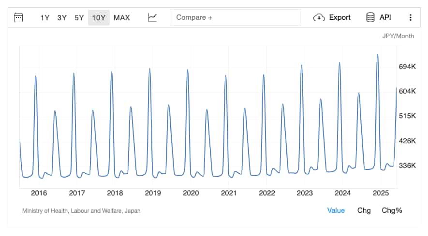Select the active 10Y range button
Image resolution: width=428 pixels, height=236 pixels.
pos(99,17)
